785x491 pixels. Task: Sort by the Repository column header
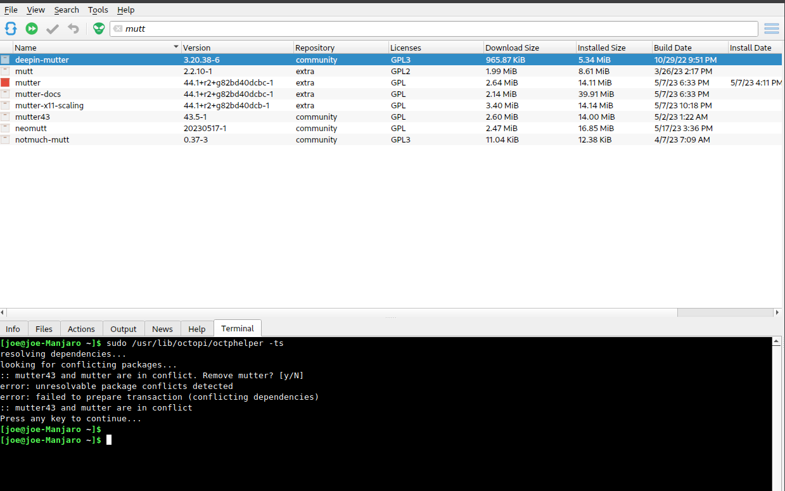click(x=341, y=48)
